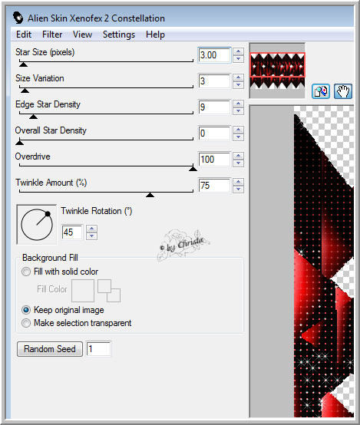Increase Edge Star Density with the up arrow

(238, 104)
